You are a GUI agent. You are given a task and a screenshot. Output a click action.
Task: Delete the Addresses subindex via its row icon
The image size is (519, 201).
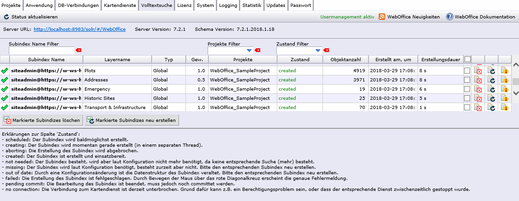(477, 80)
